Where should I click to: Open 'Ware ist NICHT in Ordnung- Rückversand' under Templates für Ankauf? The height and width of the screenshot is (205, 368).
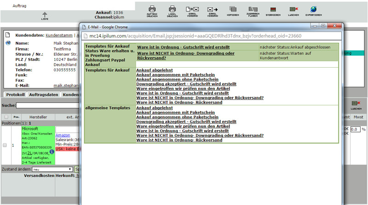click(x=179, y=102)
